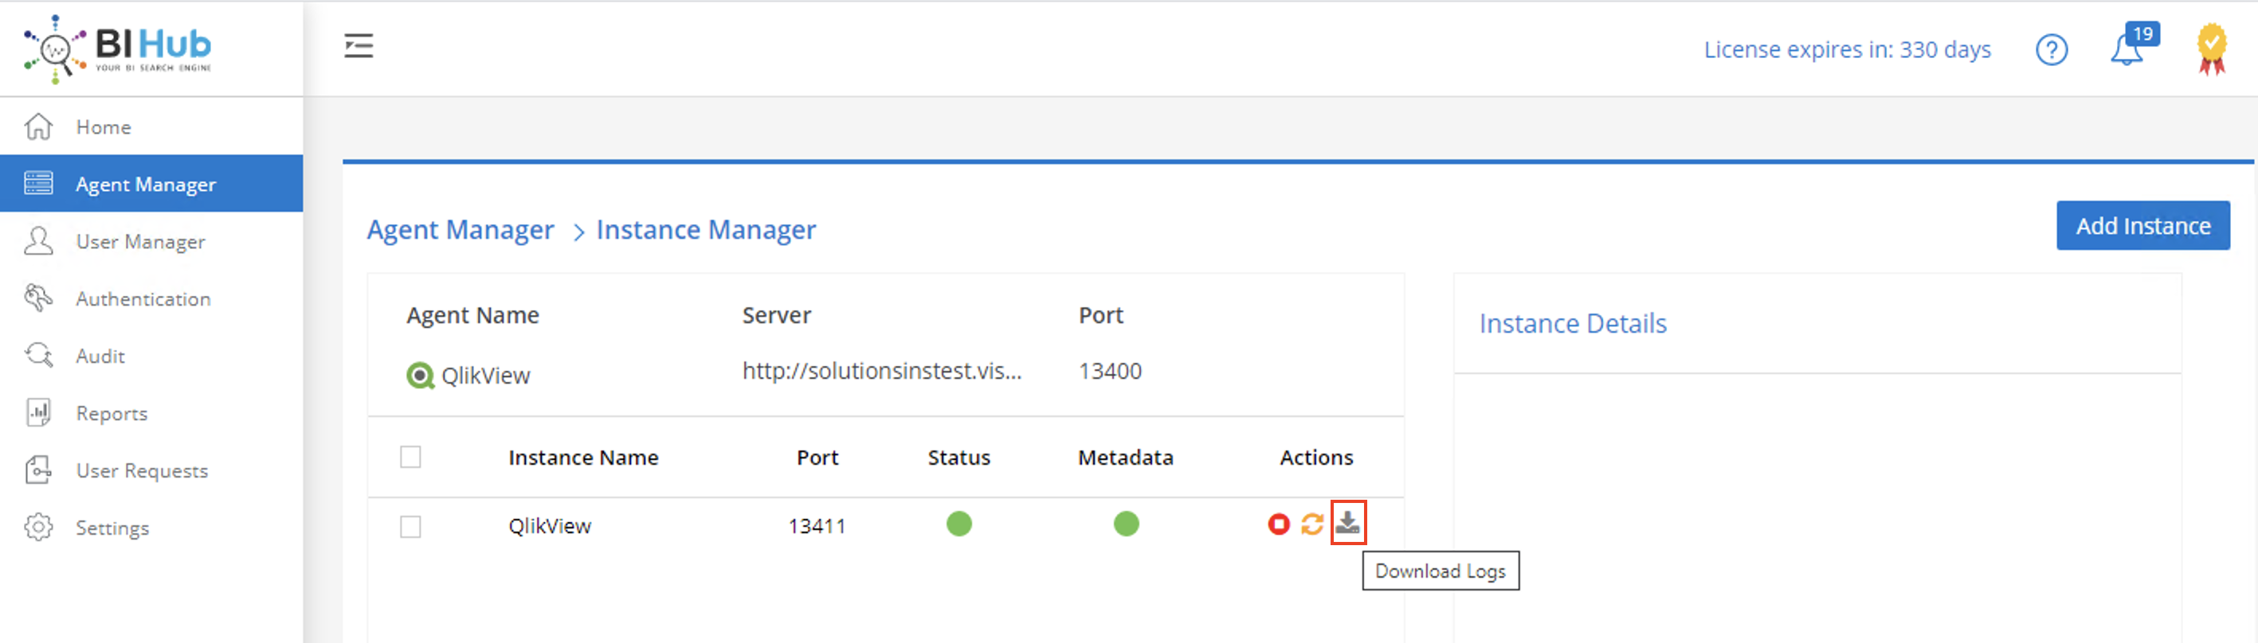This screenshot has height=643, width=2258.
Task: Click License expires in 330 days text
Action: [1847, 49]
